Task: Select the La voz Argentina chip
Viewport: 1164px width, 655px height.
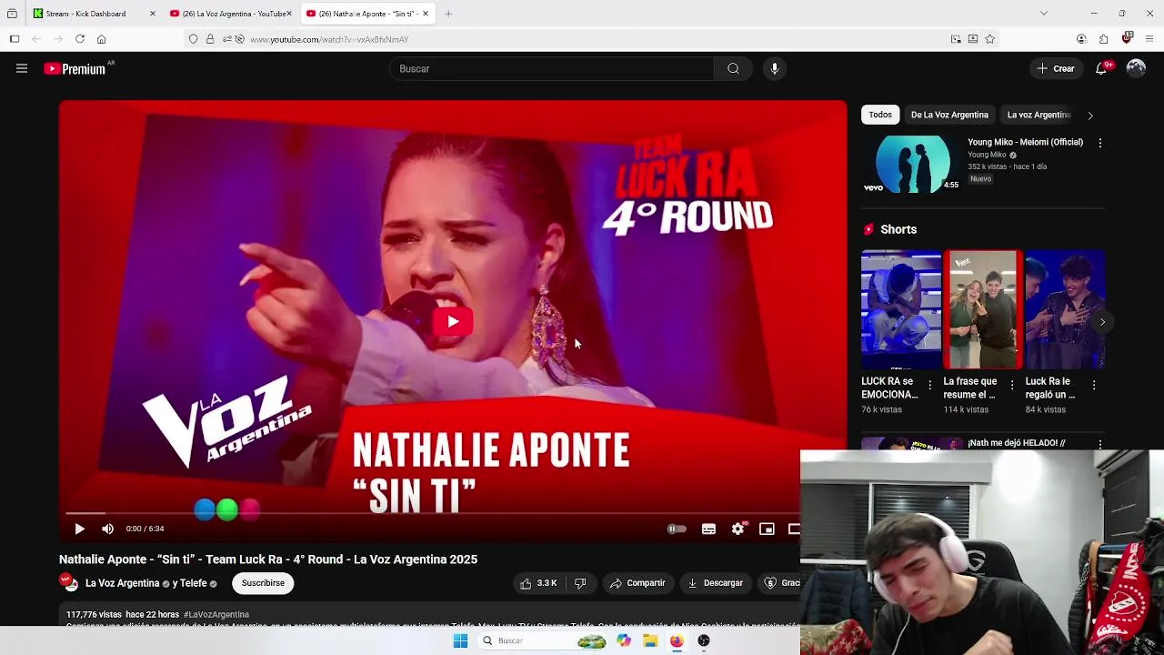Action: tap(1039, 115)
